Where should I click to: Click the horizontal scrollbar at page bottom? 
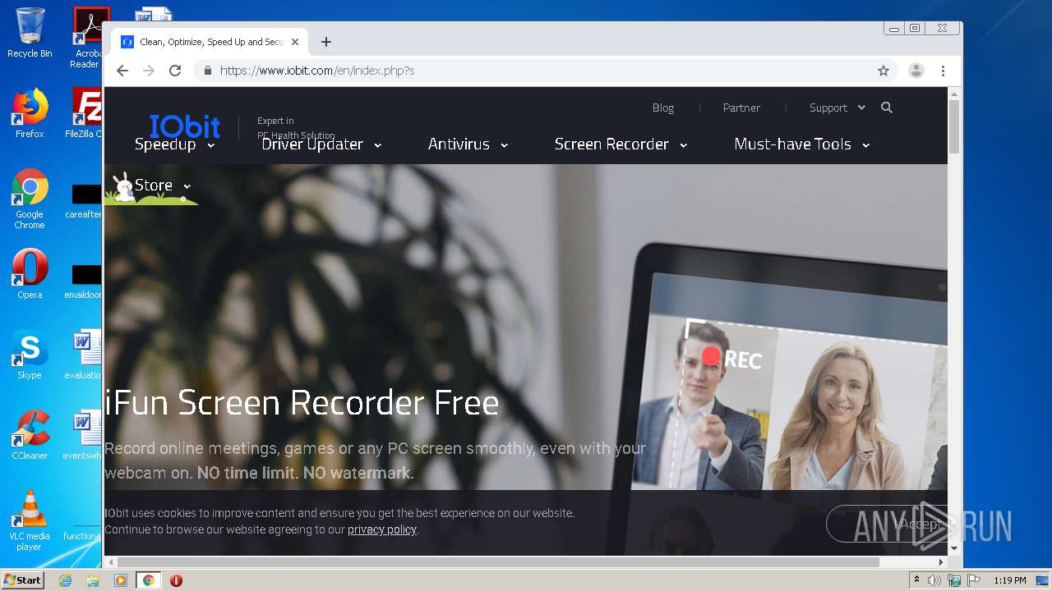tap(498, 562)
